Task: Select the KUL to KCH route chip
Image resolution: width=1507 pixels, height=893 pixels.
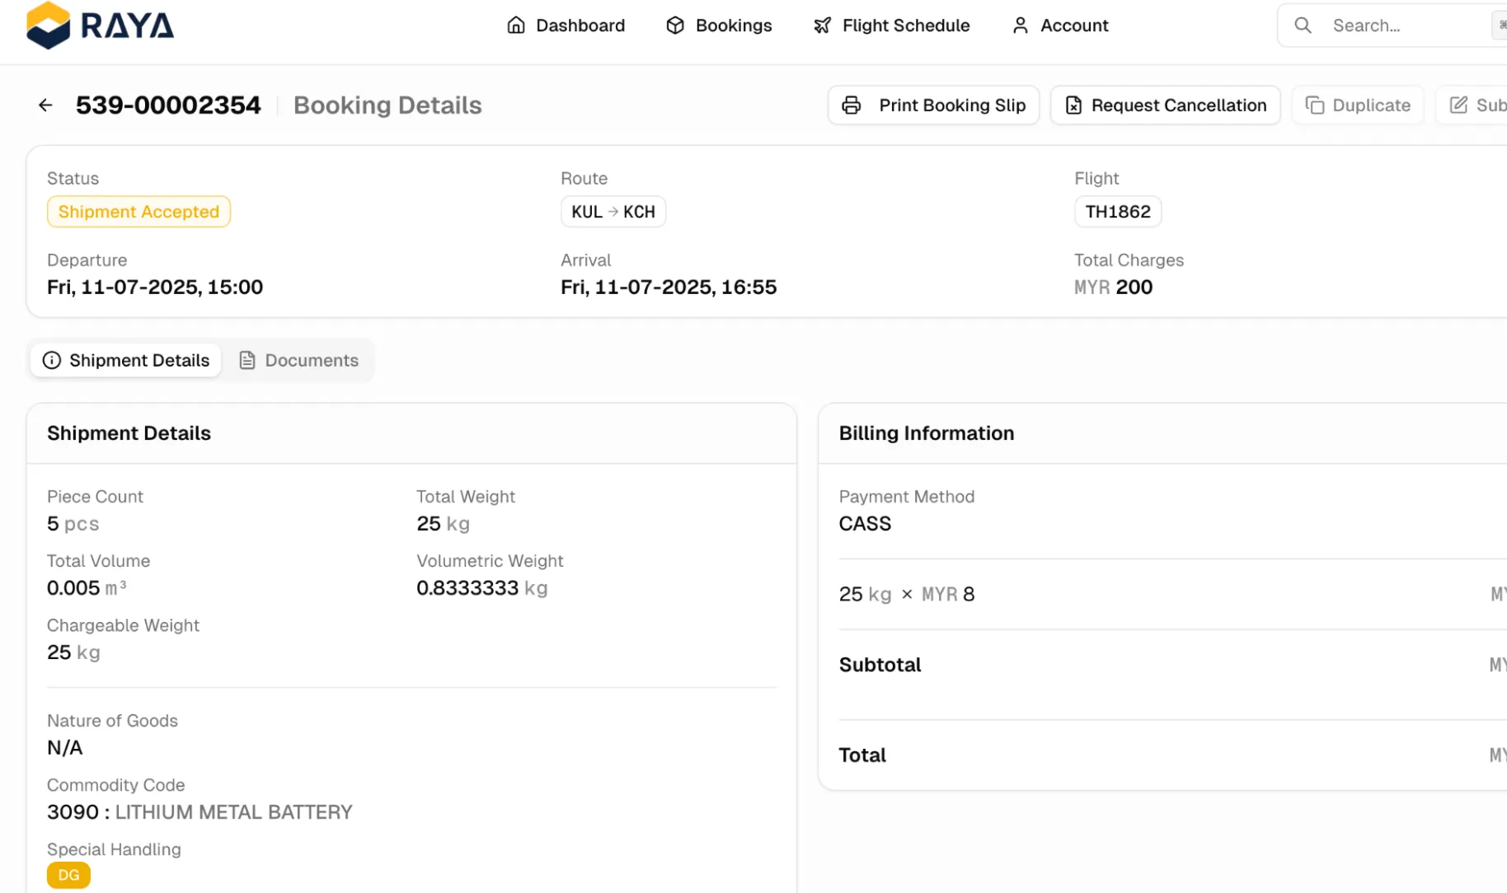Action: click(613, 212)
